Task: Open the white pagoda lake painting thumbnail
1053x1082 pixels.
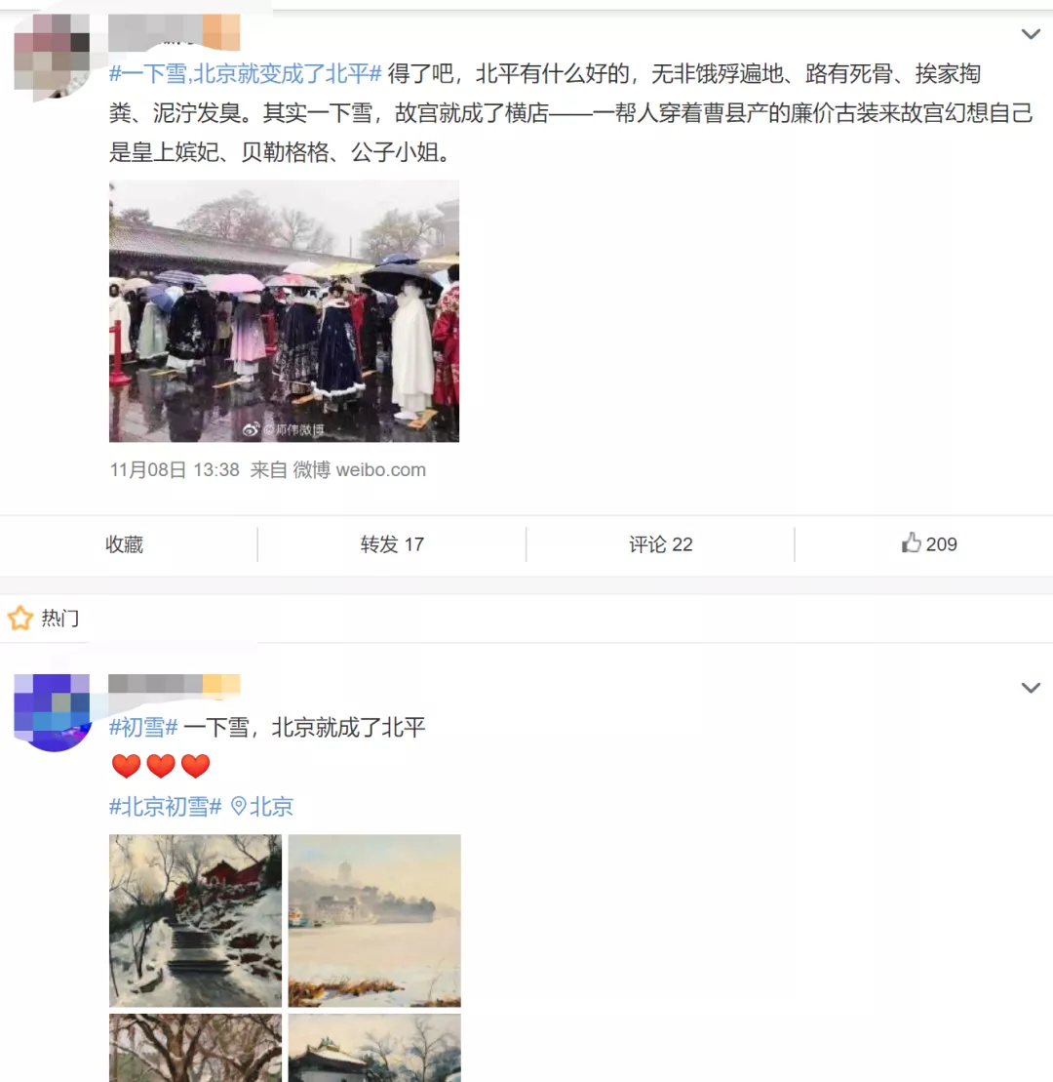Action: tap(374, 920)
